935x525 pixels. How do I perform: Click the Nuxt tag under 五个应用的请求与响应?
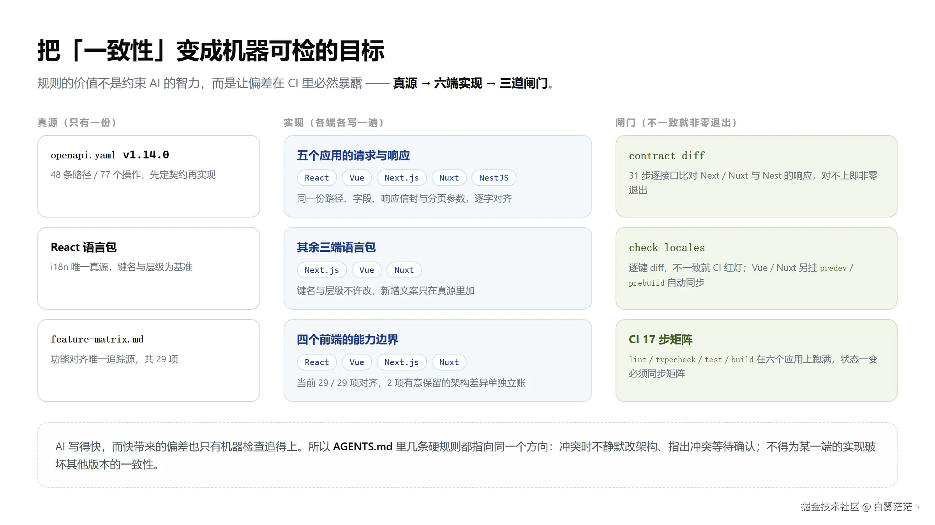tap(449, 178)
